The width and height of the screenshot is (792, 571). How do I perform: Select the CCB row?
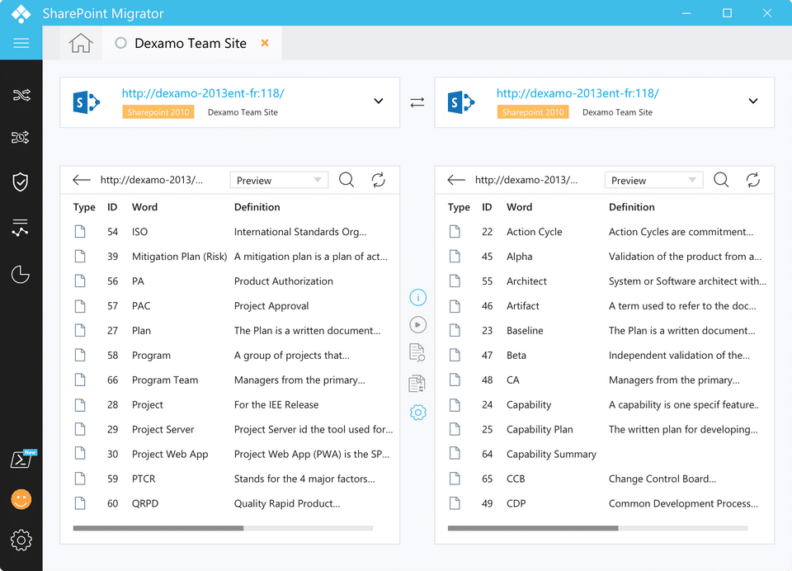[x=605, y=479]
